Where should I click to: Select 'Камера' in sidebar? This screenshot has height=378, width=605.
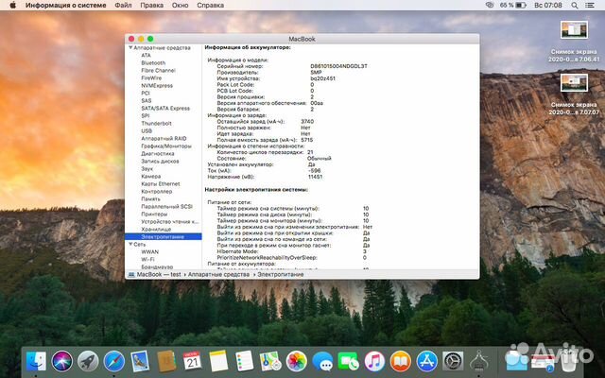[x=151, y=177]
